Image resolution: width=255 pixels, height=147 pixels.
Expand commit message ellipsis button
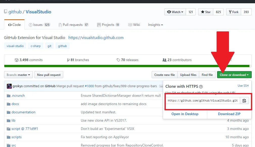click(x=161, y=86)
